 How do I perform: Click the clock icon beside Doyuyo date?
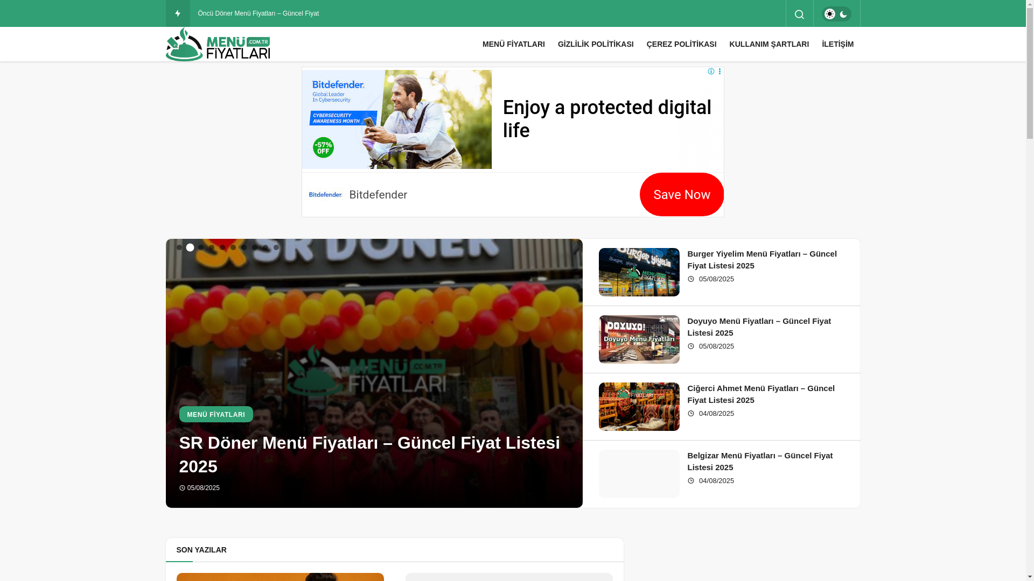[691, 346]
